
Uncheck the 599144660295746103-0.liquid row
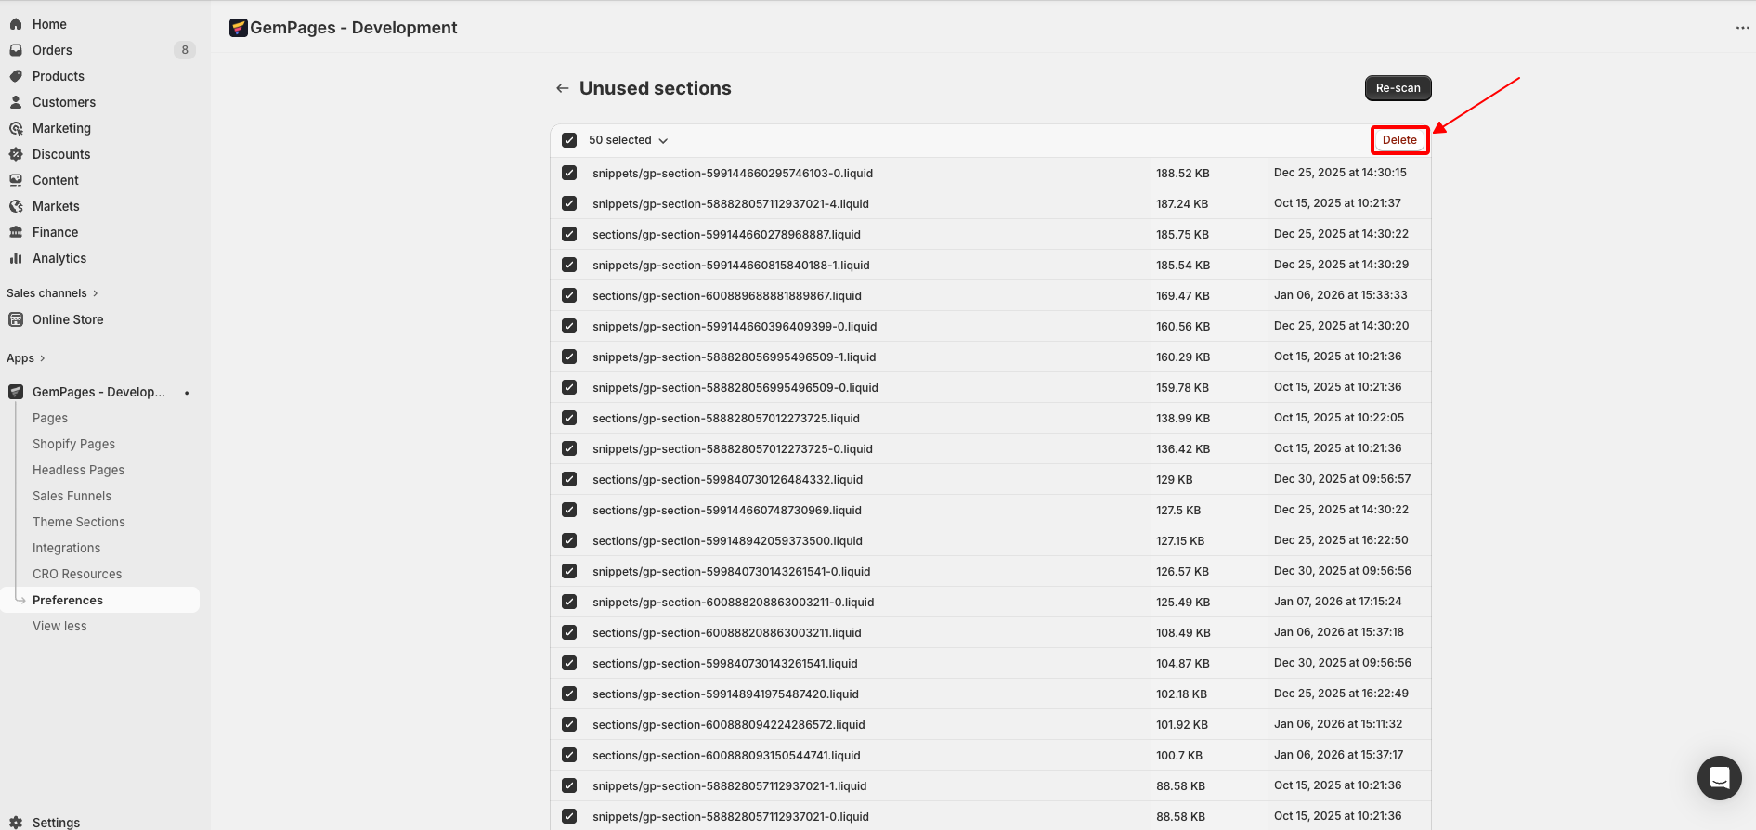coord(569,173)
